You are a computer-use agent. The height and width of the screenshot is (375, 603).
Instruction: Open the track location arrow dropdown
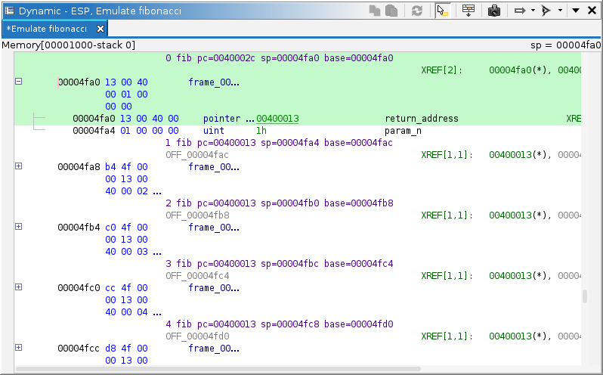(x=532, y=11)
